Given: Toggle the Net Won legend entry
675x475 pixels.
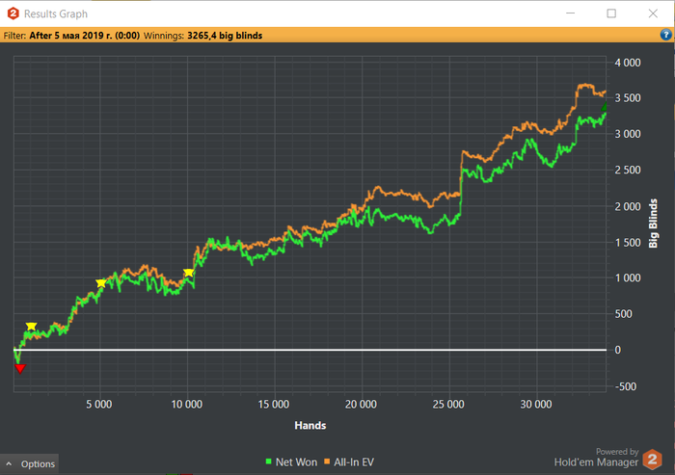Looking at the screenshot, I should click(291, 462).
